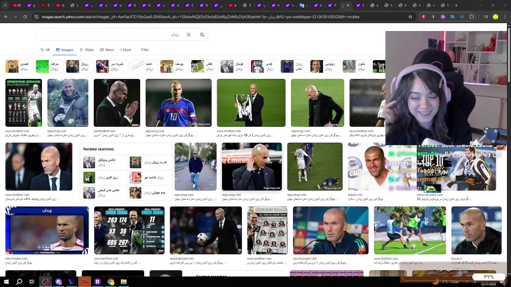Select the 'یوسف زیدان' suggestion chip
The height and width of the screenshot is (287, 511).
pyautogui.click(x=174, y=67)
